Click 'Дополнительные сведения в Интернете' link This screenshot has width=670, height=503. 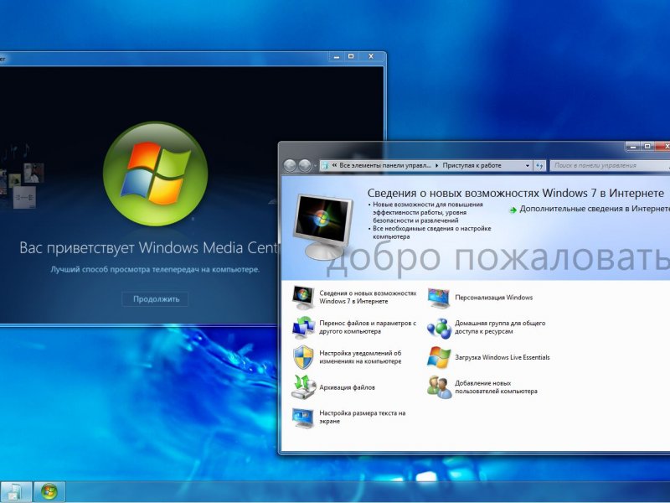[595, 209]
